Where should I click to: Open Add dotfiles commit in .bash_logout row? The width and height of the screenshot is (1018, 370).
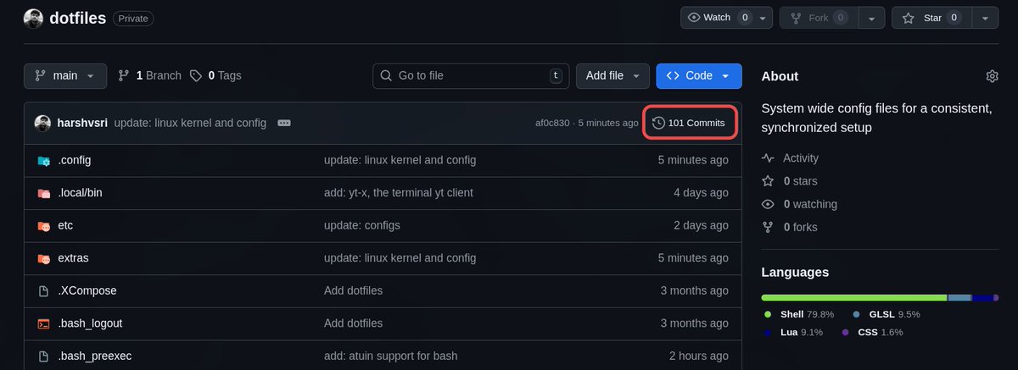point(354,323)
